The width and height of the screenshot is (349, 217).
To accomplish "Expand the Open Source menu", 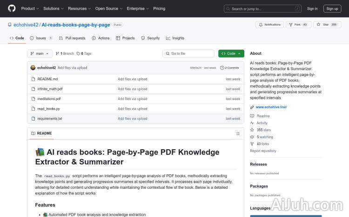I will click(x=109, y=8).
